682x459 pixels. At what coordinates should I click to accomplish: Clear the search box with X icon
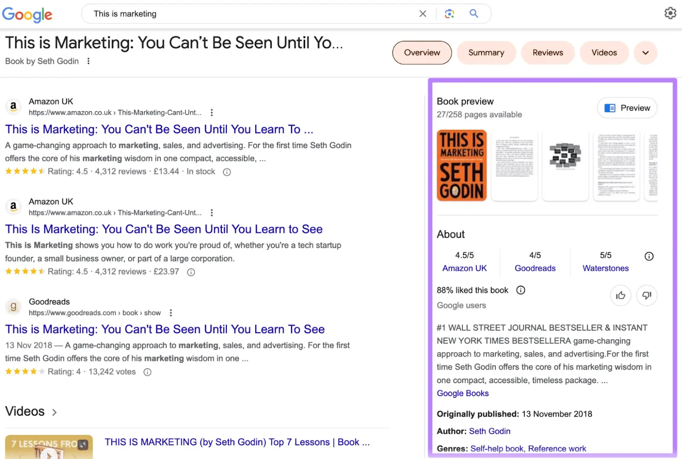tap(422, 14)
